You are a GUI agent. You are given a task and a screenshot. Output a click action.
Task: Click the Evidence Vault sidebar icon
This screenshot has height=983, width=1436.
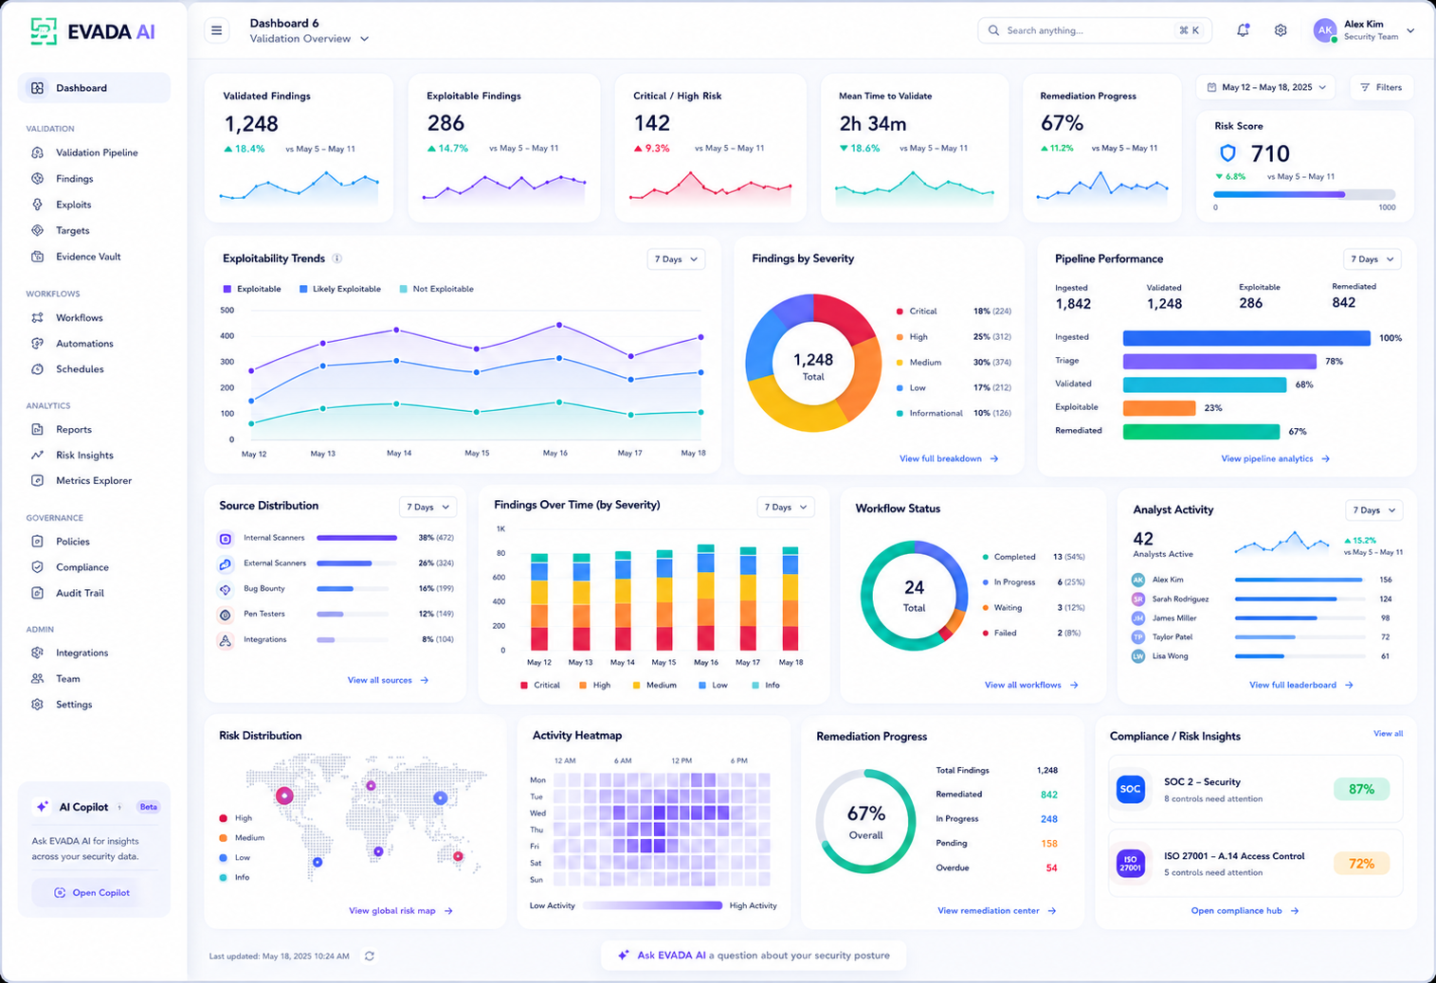tap(38, 257)
